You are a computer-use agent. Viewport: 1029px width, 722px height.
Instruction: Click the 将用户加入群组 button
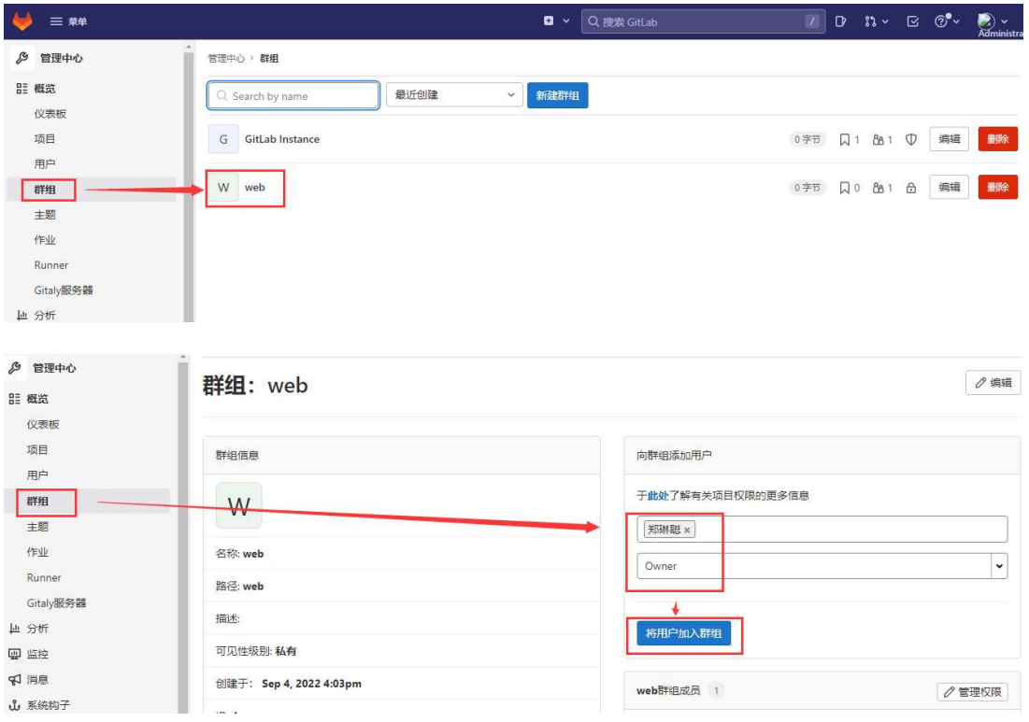tap(684, 633)
